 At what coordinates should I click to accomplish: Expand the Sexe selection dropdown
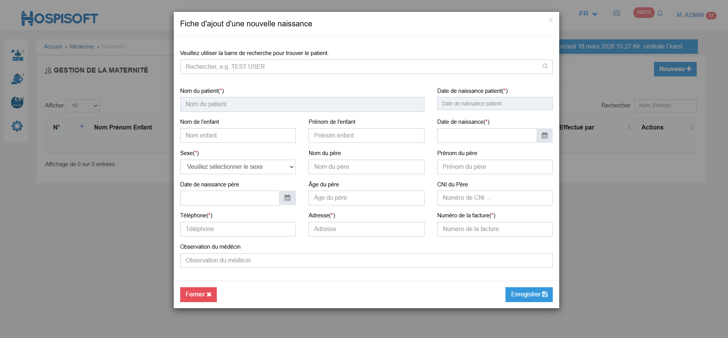(x=238, y=167)
